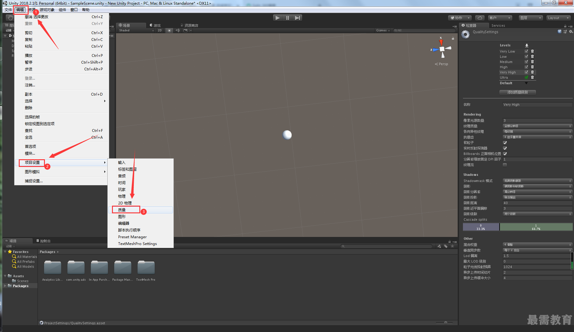Open the Layout dropdown
574x332 pixels.
pos(558,18)
